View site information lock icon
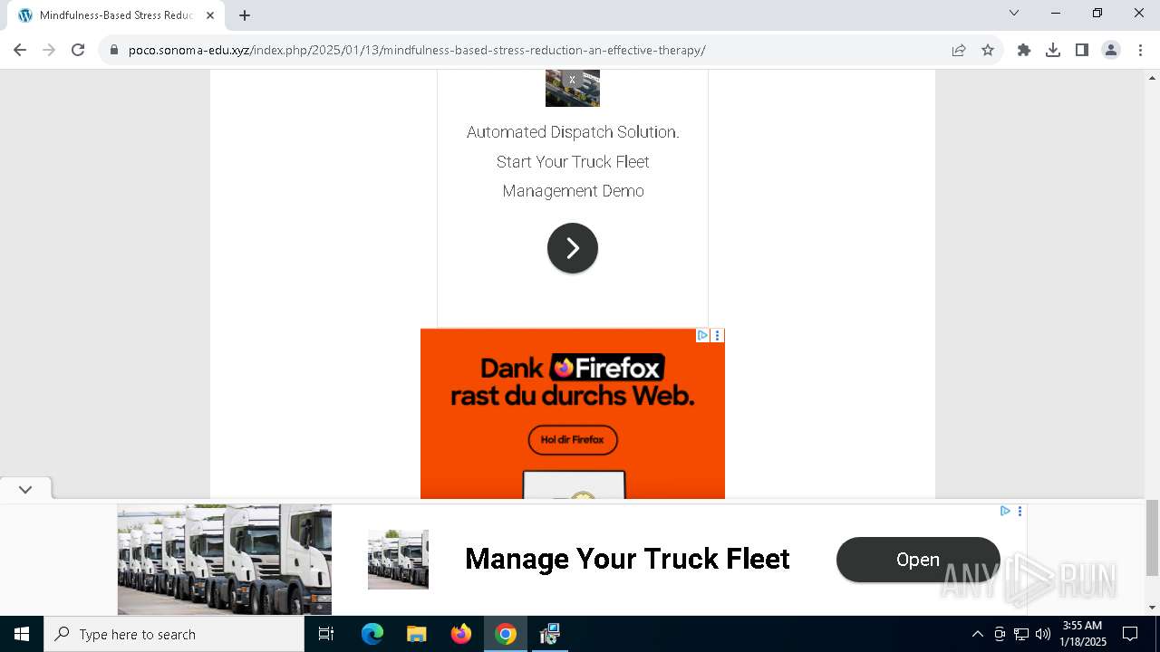Screen dimensions: 1160x652 [114, 50]
